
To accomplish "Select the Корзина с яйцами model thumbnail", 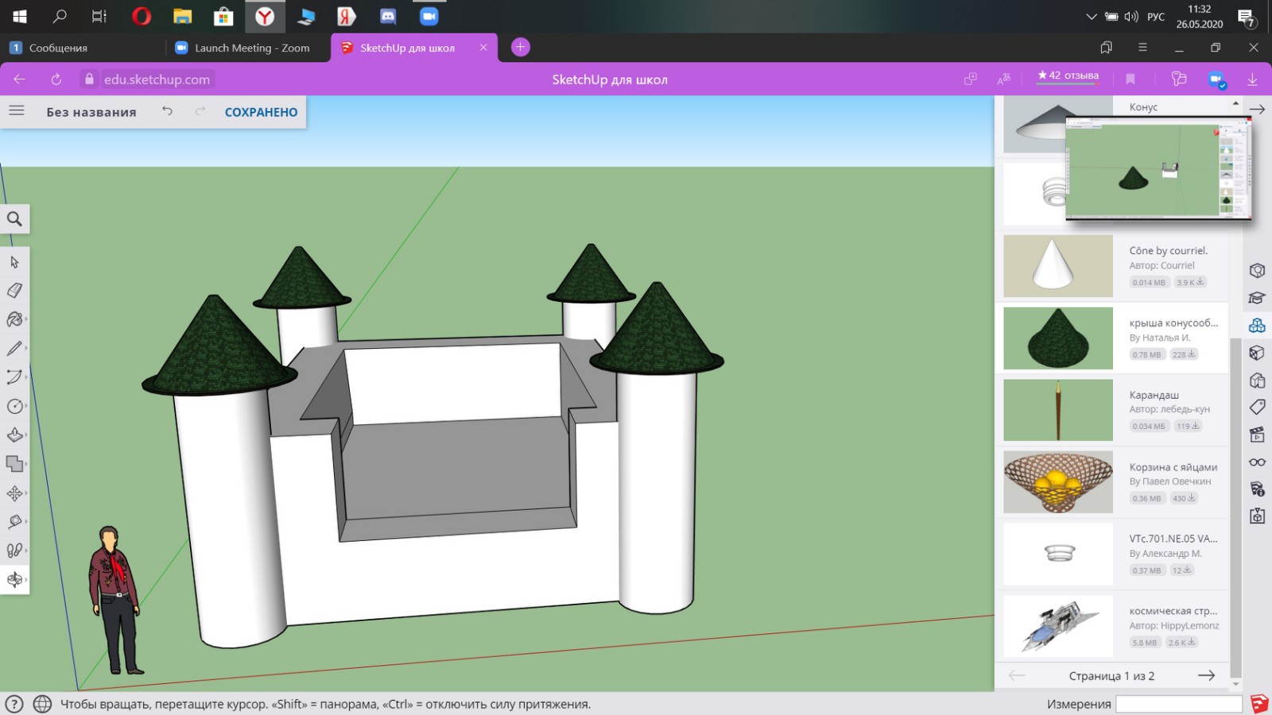I will click(1058, 482).
